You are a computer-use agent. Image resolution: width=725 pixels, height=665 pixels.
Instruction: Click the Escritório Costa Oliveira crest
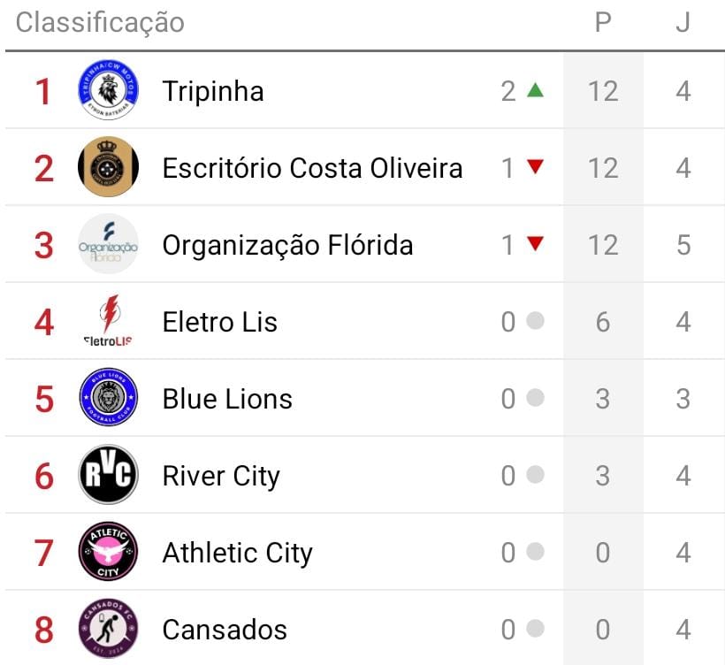tap(108, 167)
